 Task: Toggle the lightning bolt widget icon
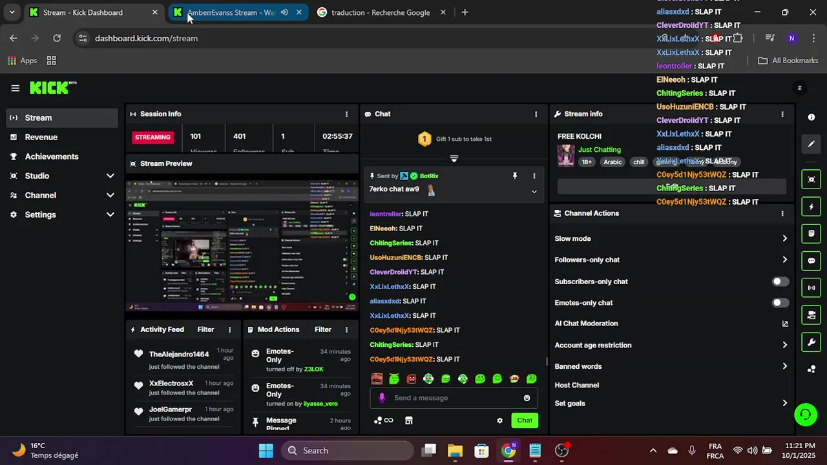pos(811,207)
